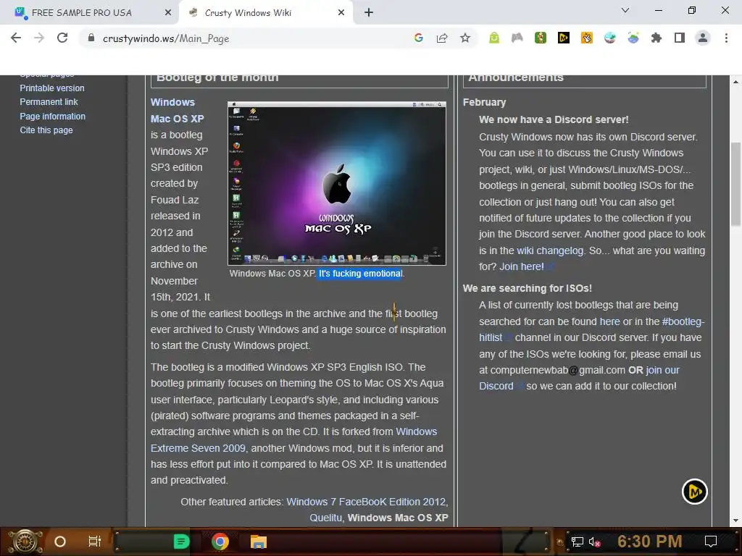Screen dimensions: 742x556
Task: Open a new browser tab
Action: [x=369, y=13]
